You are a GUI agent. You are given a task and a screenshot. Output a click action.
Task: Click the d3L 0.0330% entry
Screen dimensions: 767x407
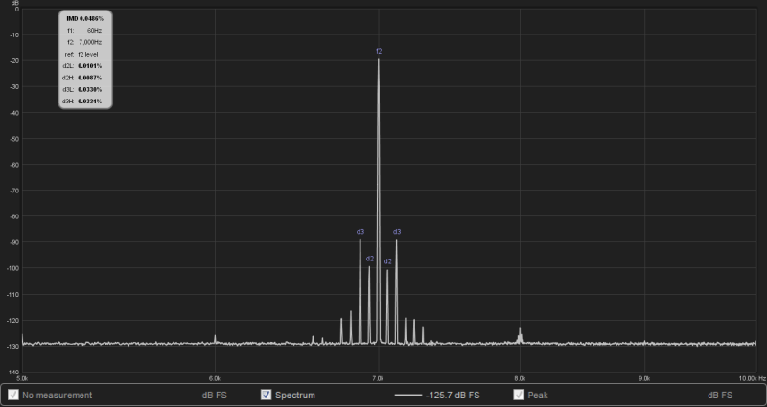pyautogui.click(x=82, y=89)
